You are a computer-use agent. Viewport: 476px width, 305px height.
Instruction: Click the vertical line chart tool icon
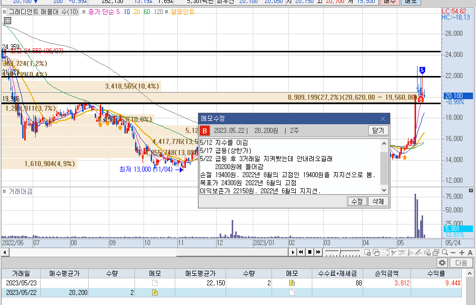[411, 252]
